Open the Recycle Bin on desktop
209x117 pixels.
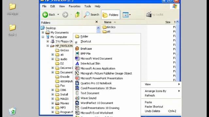pos(12,111)
